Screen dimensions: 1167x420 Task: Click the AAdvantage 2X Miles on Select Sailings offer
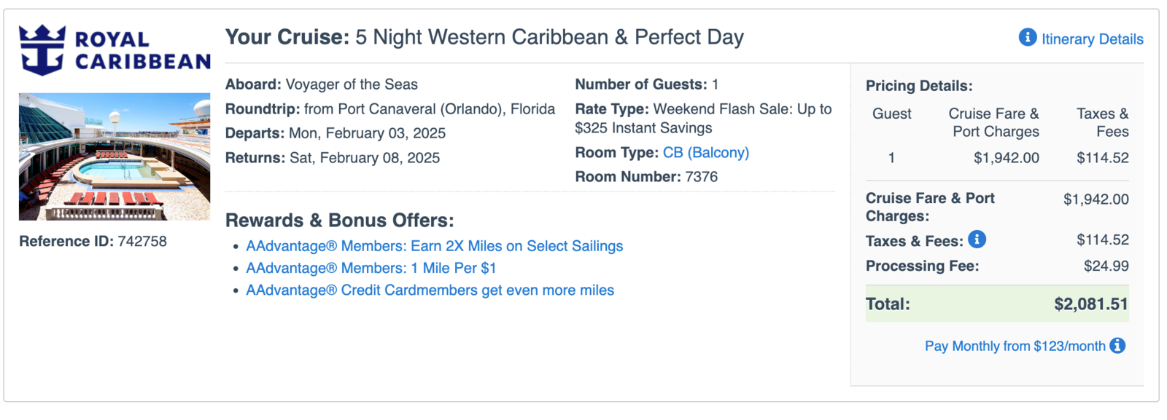point(433,246)
